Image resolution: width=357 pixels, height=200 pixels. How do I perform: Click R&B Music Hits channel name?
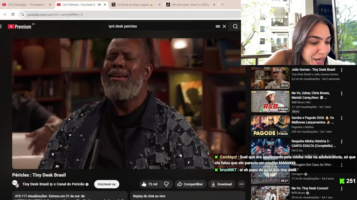point(301,102)
